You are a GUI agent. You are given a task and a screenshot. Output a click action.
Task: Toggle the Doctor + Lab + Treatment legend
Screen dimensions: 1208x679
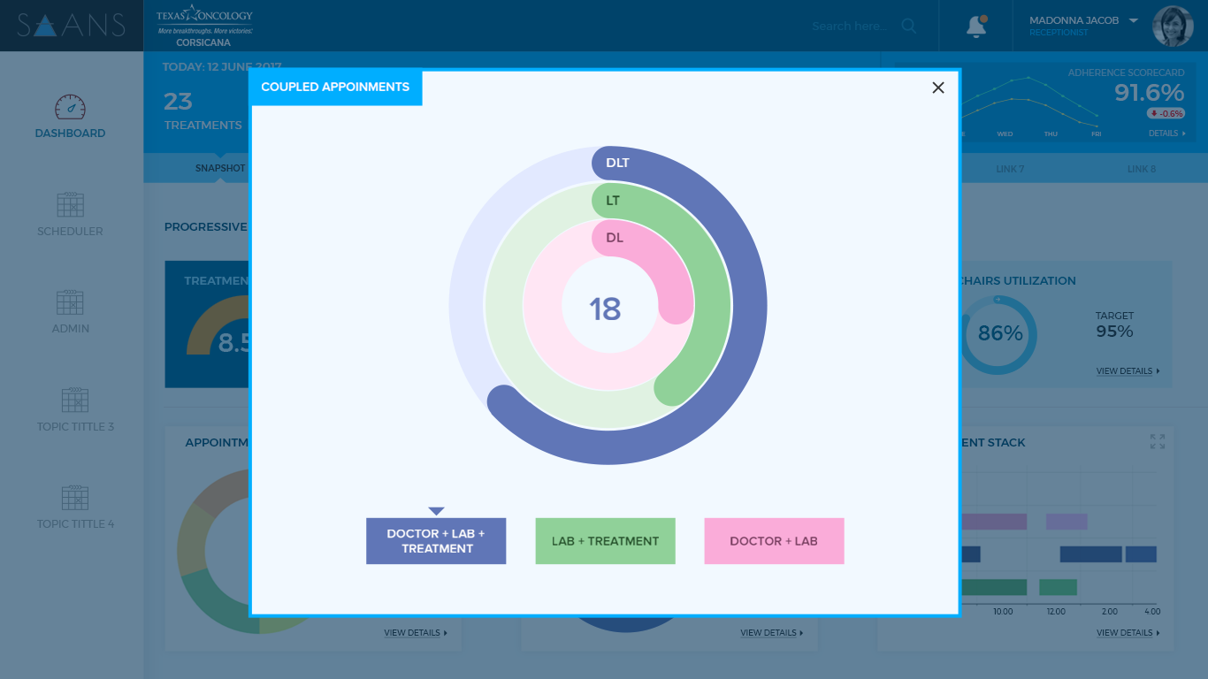tap(436, 541)
